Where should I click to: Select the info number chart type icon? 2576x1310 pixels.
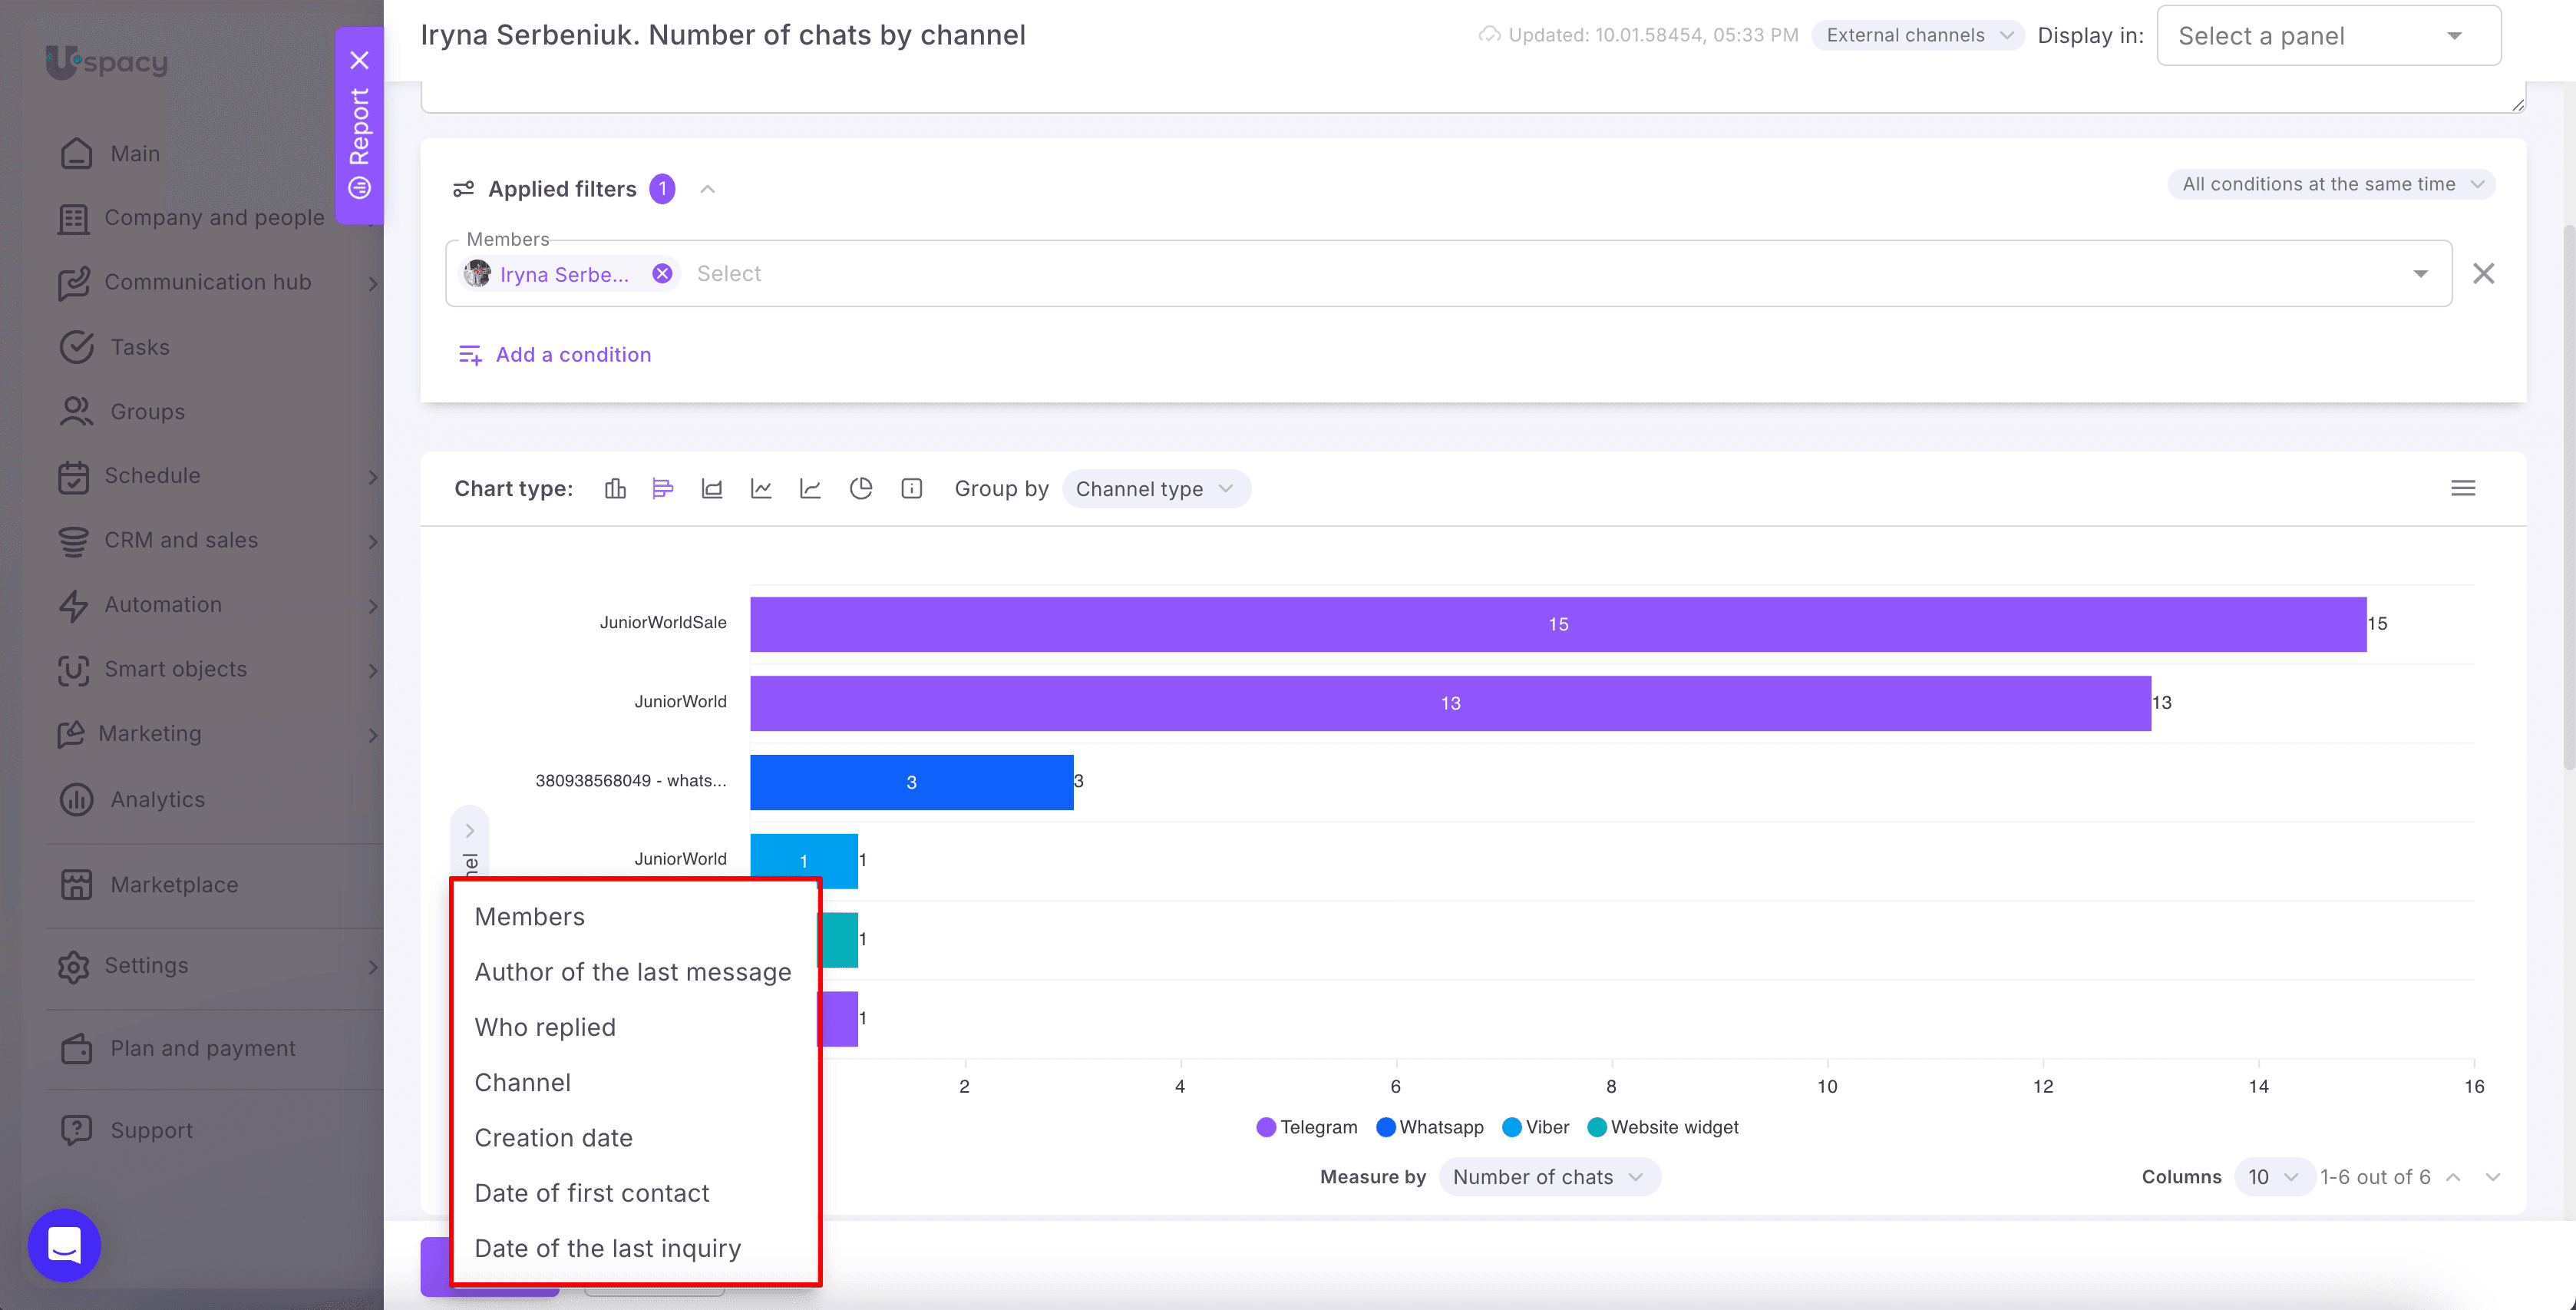[911, 488]
